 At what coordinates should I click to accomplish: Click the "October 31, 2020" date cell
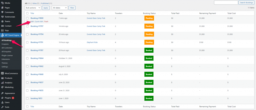click(65, 58)
